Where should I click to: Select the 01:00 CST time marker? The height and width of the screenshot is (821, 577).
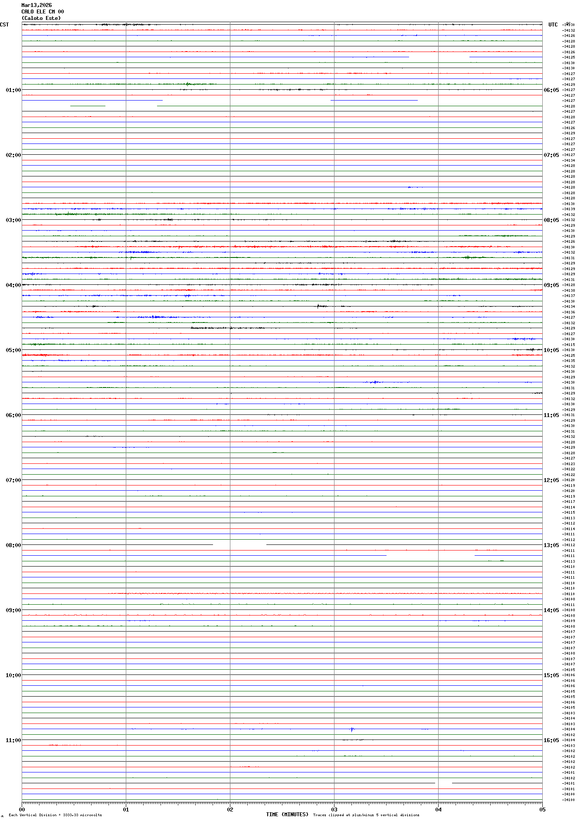click(13, 90)
